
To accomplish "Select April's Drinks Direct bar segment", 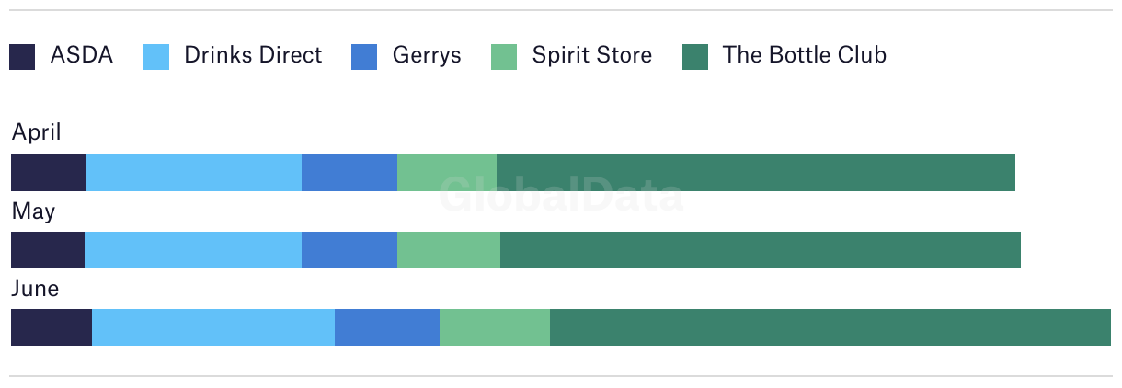I will 194,173.
